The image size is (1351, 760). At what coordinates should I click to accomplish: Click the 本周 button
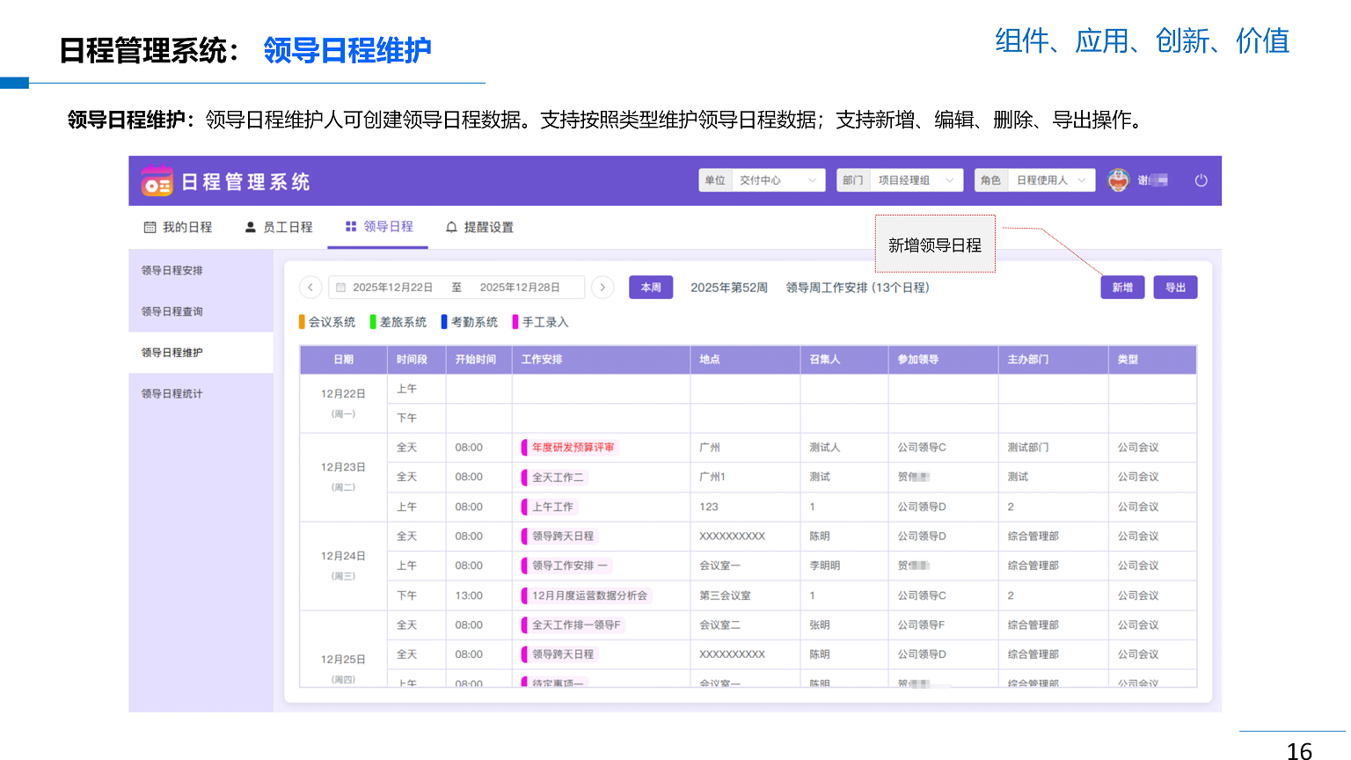(651, 288)
